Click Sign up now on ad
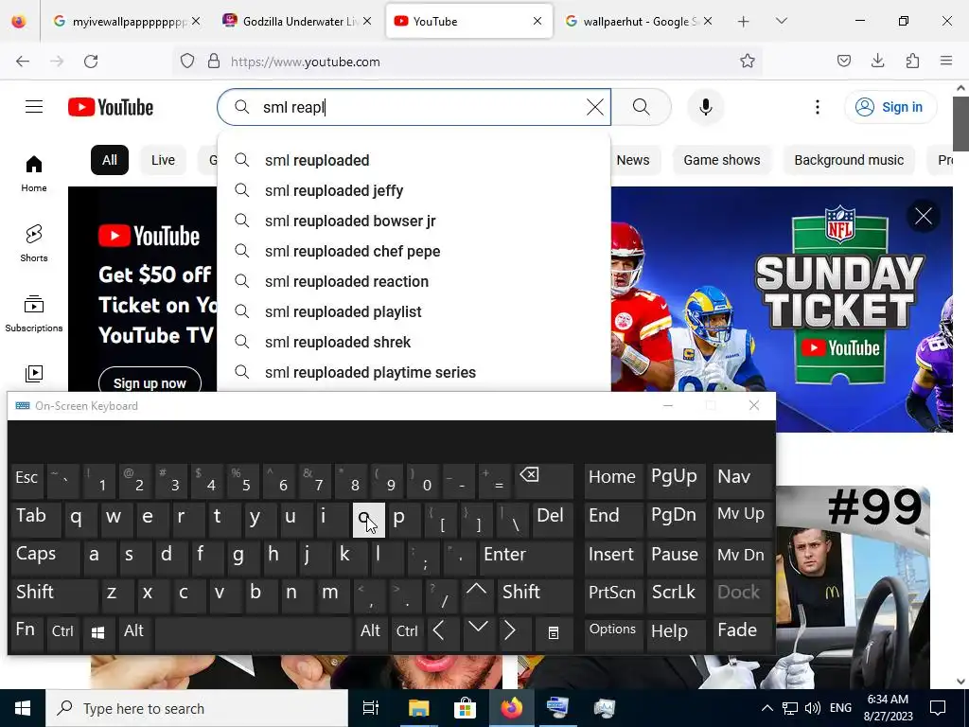Screen dimensions: 969x727 click(150, 382)
